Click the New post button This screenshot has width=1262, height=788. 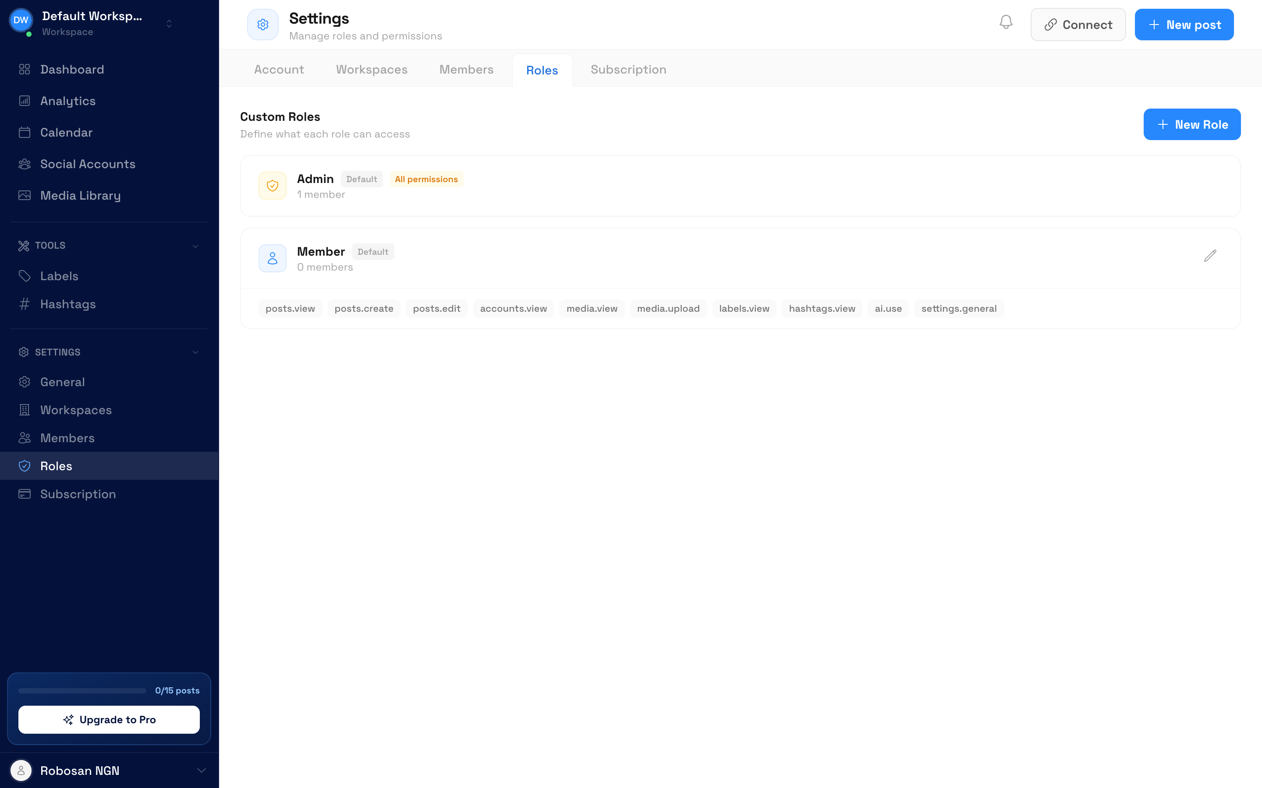click(x=1184, y=24)
